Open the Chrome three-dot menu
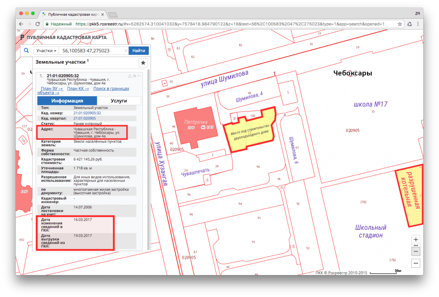This screenshot has width=439, height=297. tap(419, 24)
